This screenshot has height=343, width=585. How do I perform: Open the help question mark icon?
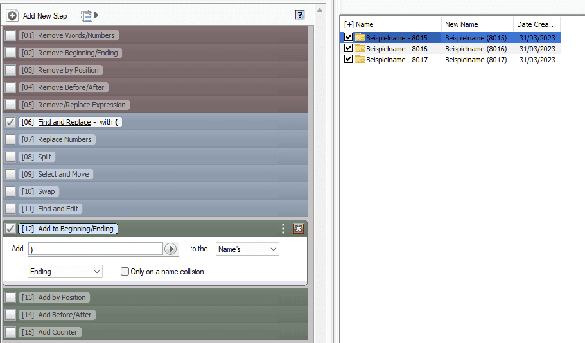(300, 15)
